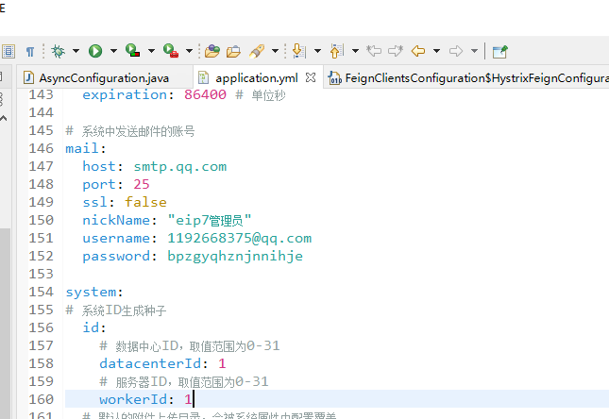Open the Debug dropdown arrow
This screenshot has height=419, width=609.
(x=76, y=51)
